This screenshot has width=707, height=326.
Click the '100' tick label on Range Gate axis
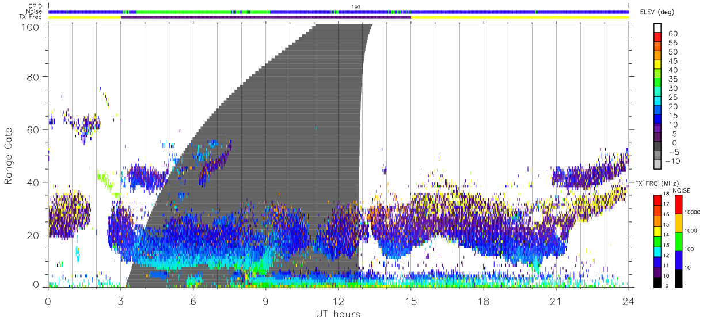point(31,26)
